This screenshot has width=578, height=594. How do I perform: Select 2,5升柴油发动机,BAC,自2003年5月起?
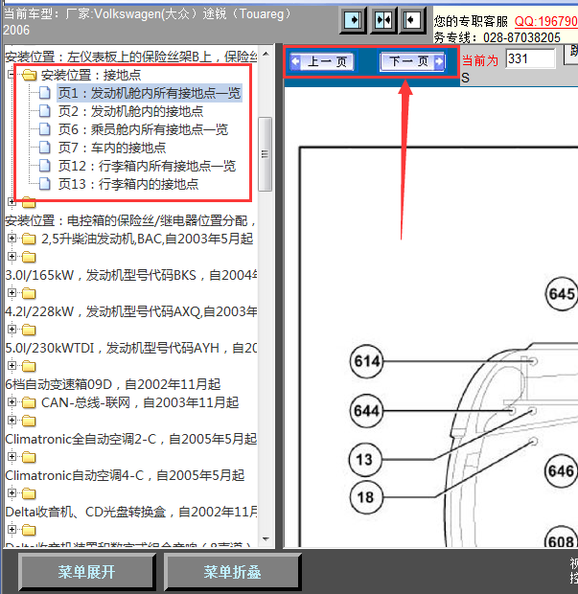click(147, 240)
